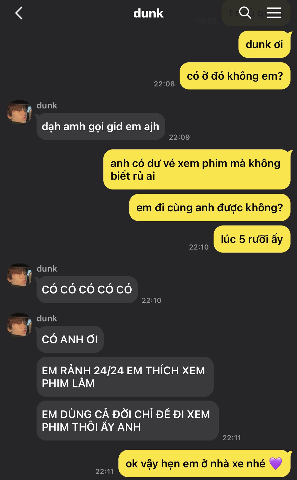
Task: Select the 'ok vậy hẹn em ở nhà xe' bubble
Action: [204, 463]
